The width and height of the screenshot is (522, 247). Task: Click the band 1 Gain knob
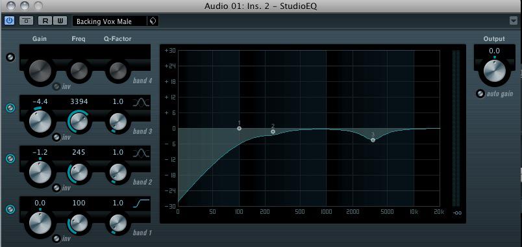pyautogui.click(x=40, y=223)
